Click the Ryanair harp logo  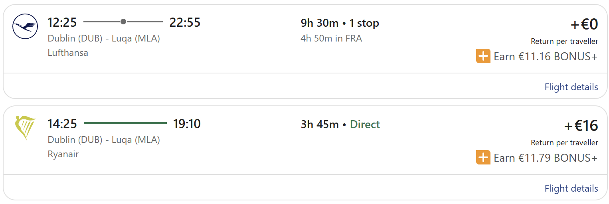click(25, 127)
